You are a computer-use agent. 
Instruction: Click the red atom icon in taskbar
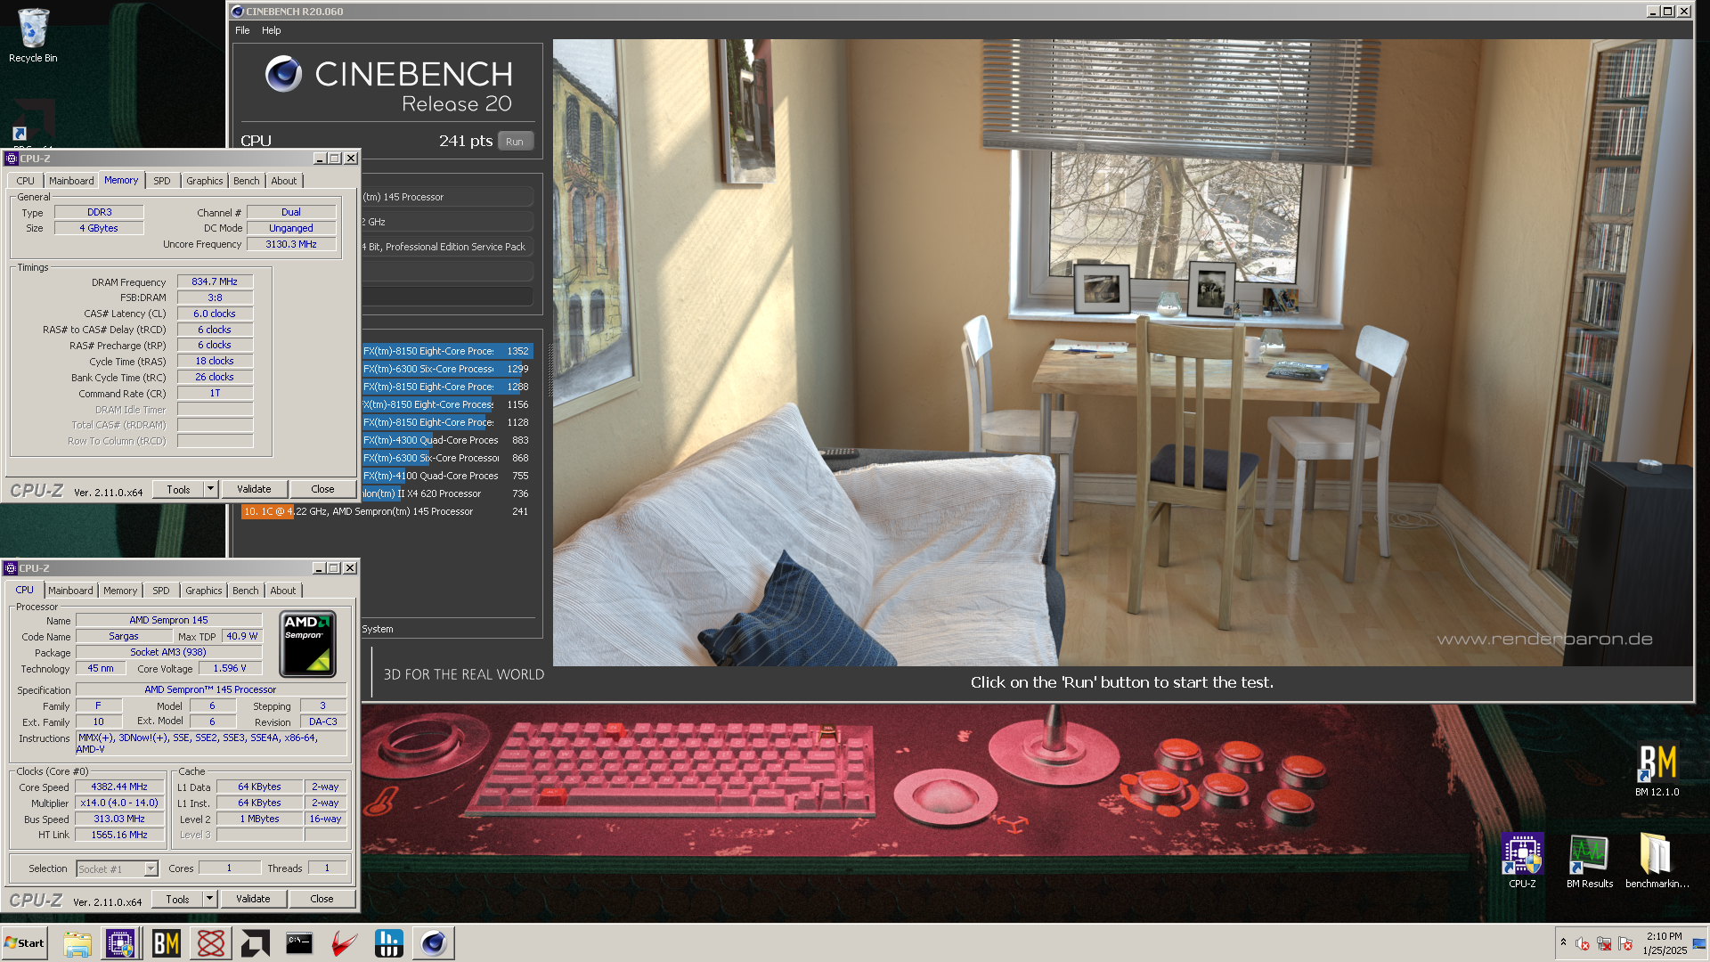click(211, 943)
